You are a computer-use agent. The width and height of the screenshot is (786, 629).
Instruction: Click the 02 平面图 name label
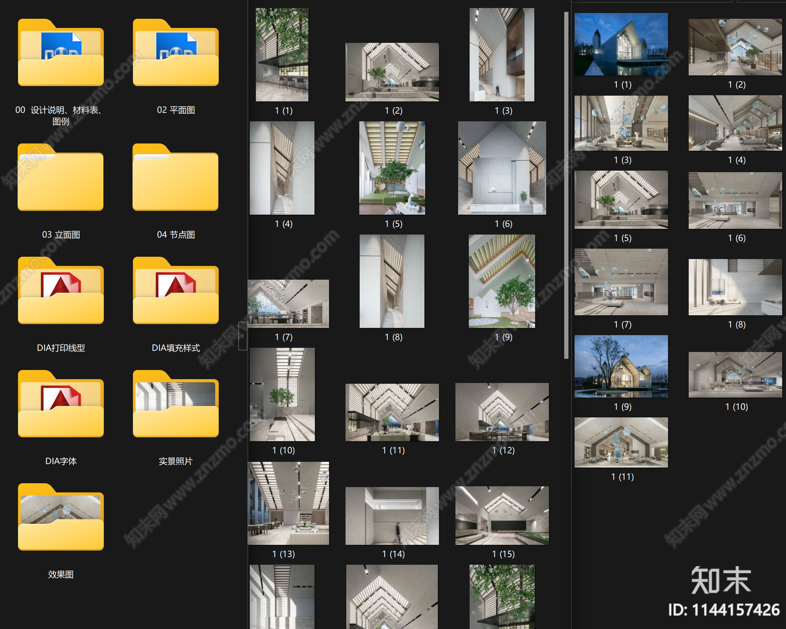click(x=176, y=110)
